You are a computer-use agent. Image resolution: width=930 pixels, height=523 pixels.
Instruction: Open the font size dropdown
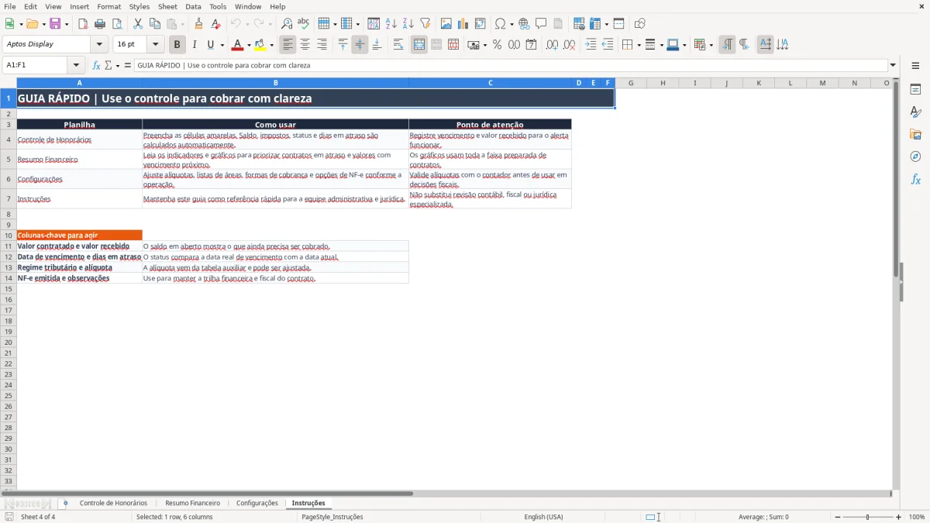point(155,45)
